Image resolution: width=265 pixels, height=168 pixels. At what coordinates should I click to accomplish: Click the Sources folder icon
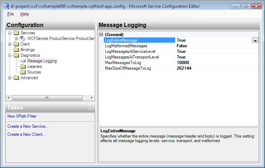(23, 72)
